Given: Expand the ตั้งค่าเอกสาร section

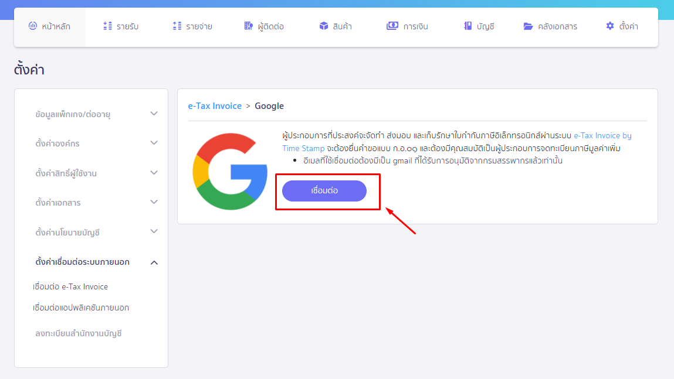Looking at the screenshot, I should click(x=91, y=202).
